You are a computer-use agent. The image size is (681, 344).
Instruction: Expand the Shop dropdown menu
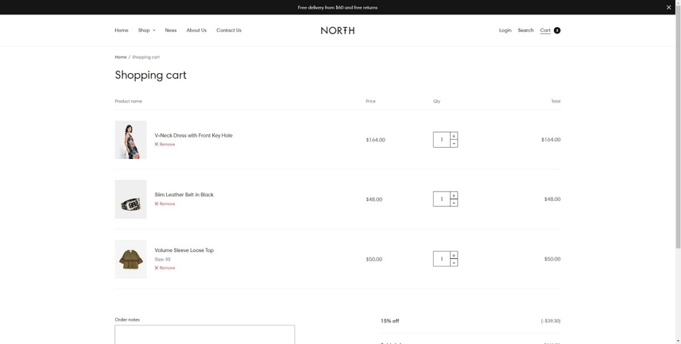[146, 31]
